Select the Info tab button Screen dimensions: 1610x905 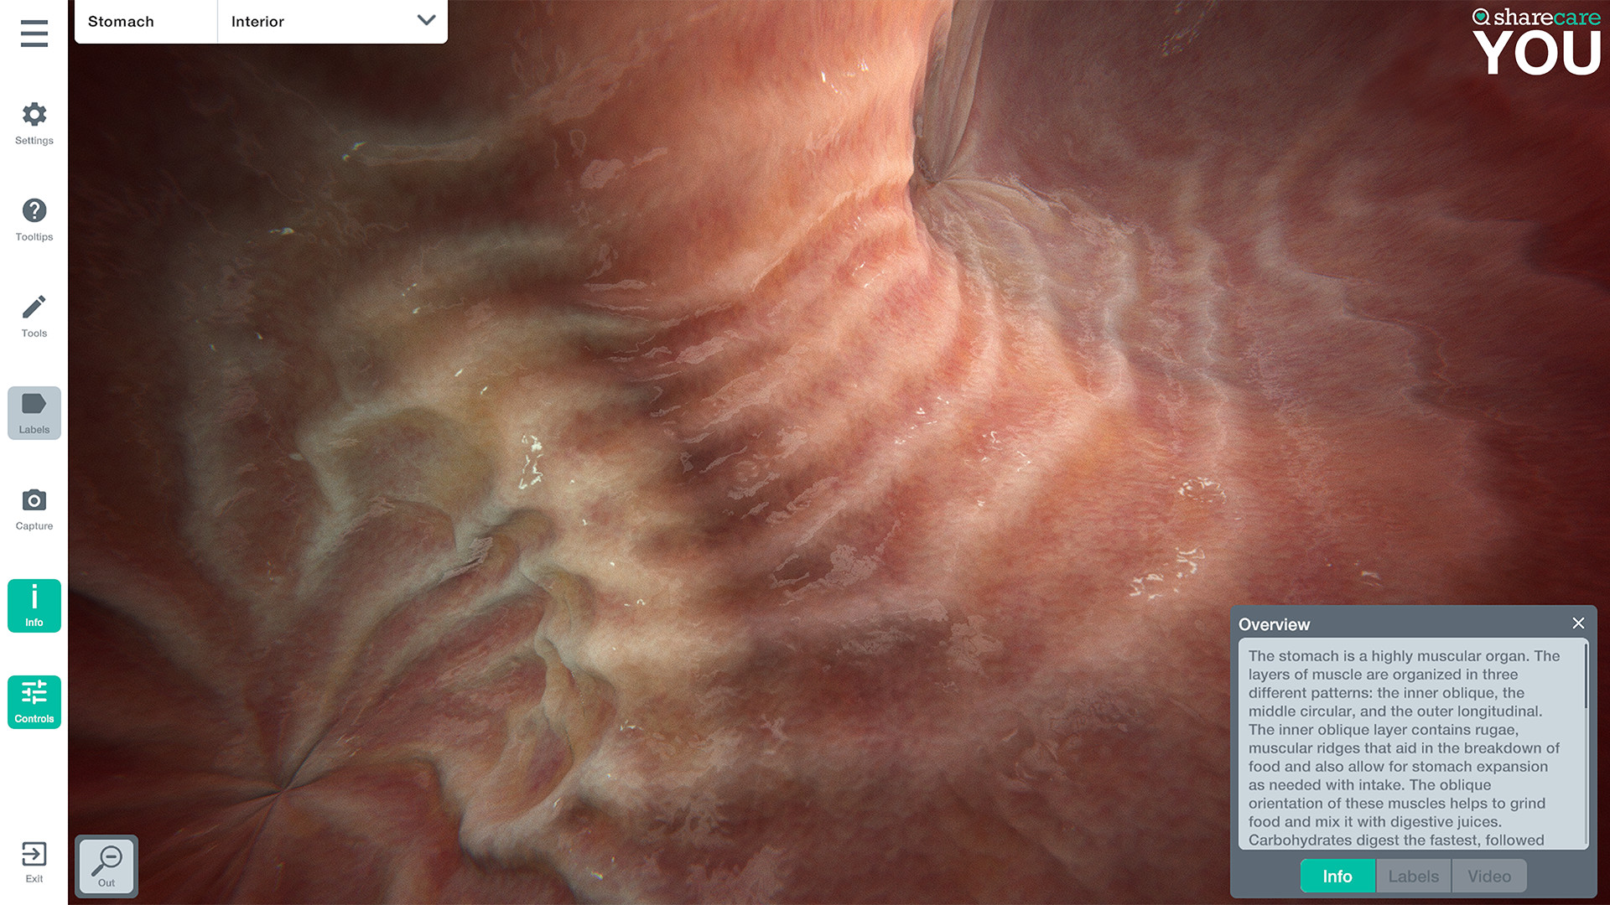1337,876
